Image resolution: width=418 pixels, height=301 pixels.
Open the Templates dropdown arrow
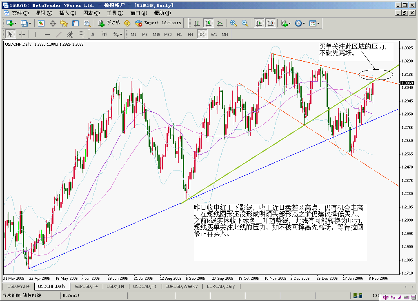[x=318, y=23]
